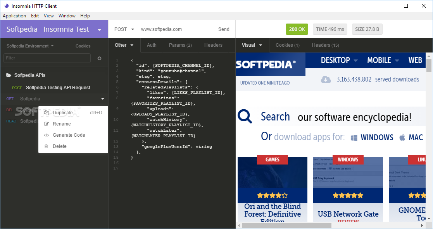This screenshot has width=433, height=229.
Task: Choose Delete from context menu
Action: click(73, 146)
